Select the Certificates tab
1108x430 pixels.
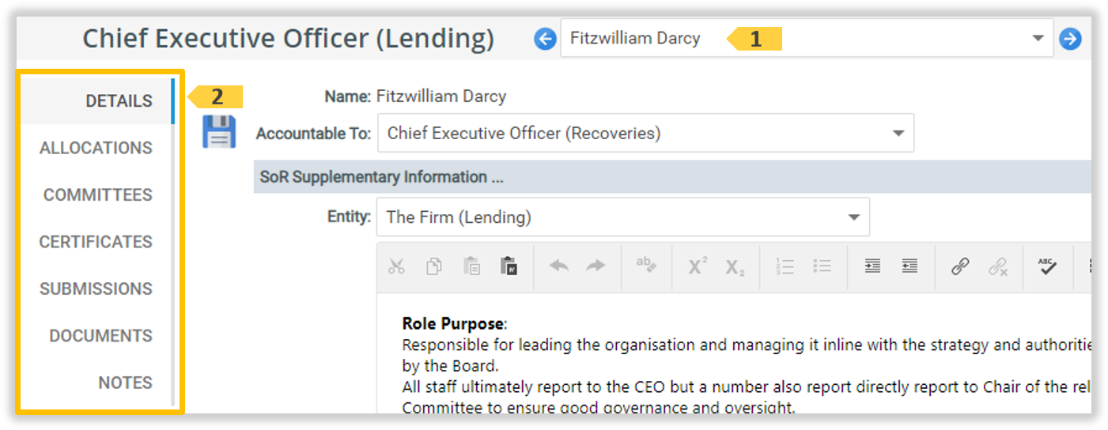96,242
